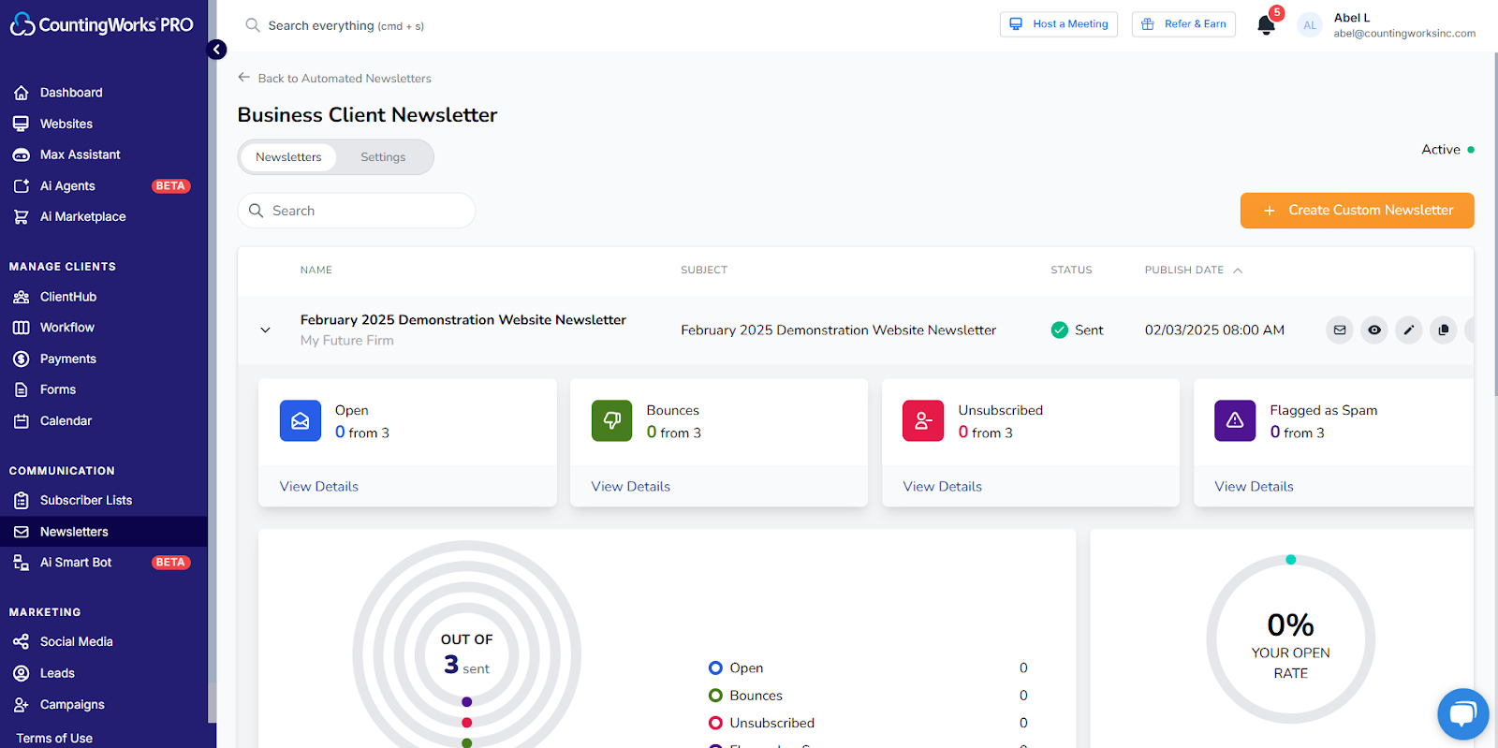The height and width of the screenshot is (748, 1498).
Task: Open Dashboard from the sidebar
Action: coord(71,93)
